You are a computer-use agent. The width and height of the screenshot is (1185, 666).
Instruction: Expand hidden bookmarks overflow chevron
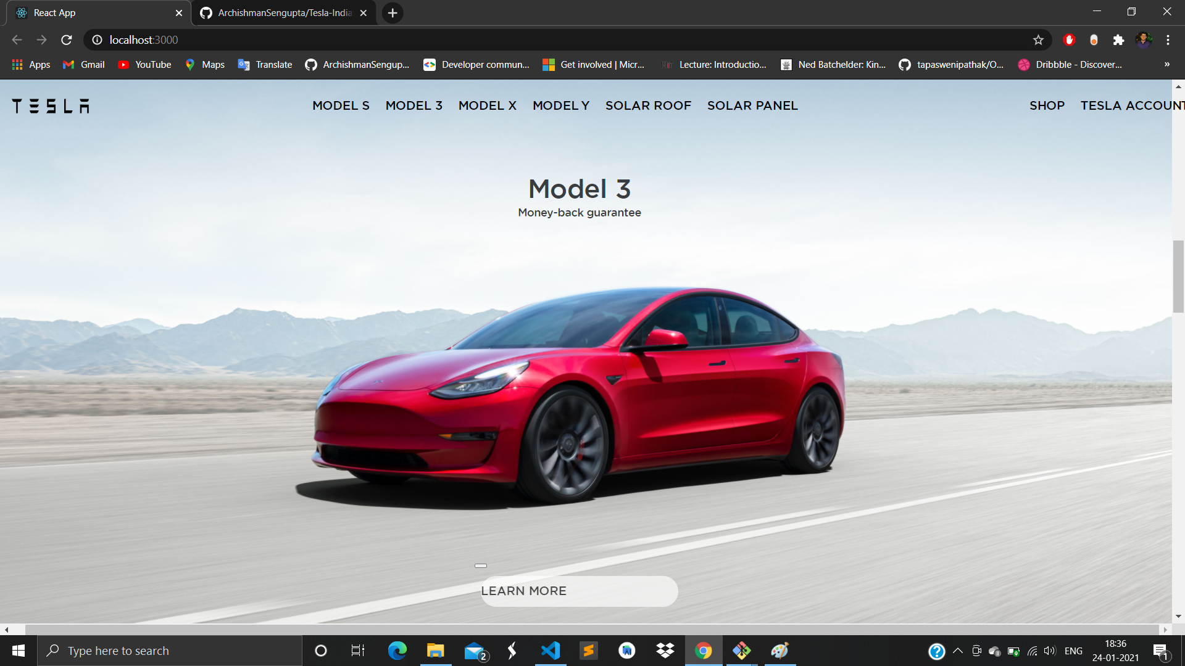[x=1166, y=64]
